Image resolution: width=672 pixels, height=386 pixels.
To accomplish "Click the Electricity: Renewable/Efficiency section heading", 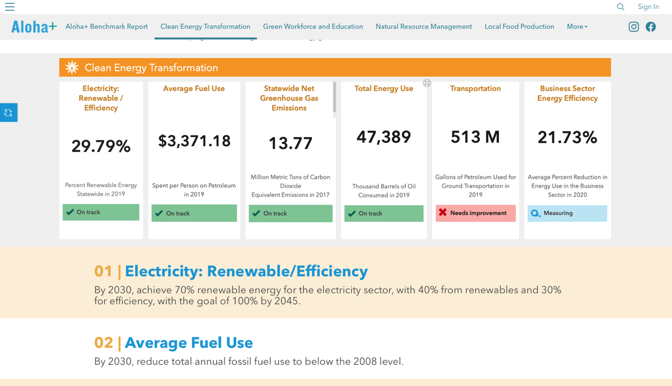I will tap(246, 272).
